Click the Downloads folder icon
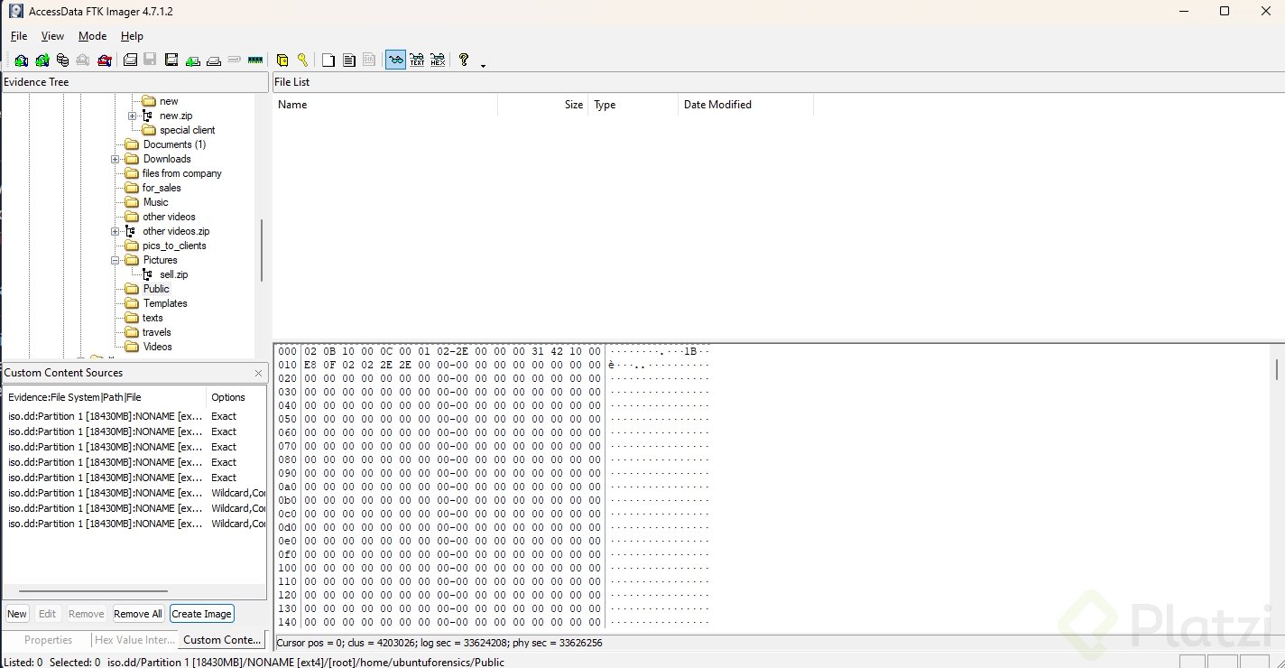Screen dimensions: 1285x668 (132, 159)
